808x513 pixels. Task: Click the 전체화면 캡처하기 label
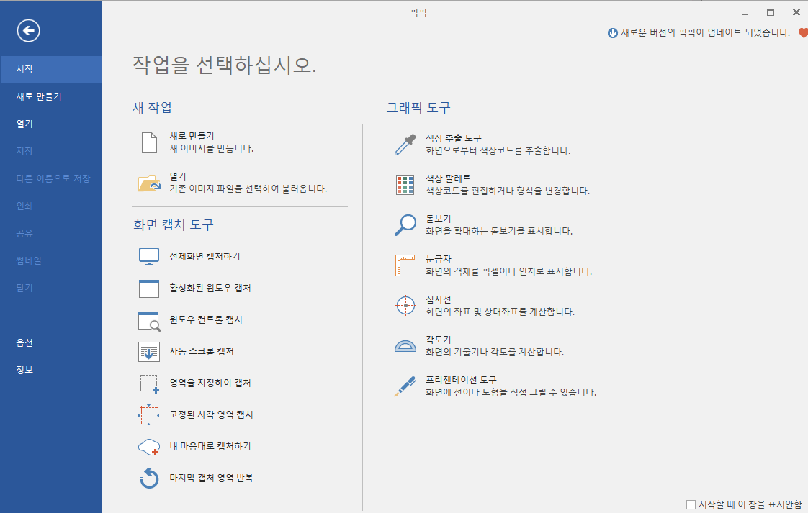tap(205, 256)
